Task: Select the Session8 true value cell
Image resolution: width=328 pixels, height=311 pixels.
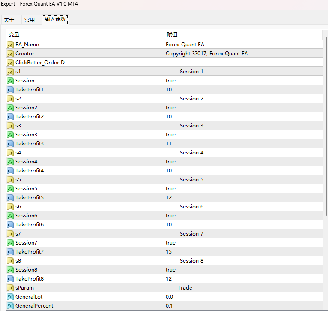Action: pos(244,270)
